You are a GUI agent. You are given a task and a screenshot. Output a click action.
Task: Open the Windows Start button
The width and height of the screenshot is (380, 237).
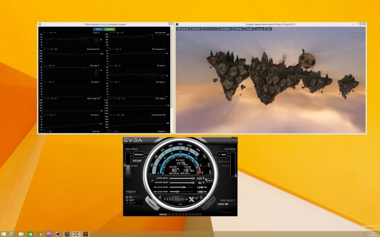(x=4, y=234)
